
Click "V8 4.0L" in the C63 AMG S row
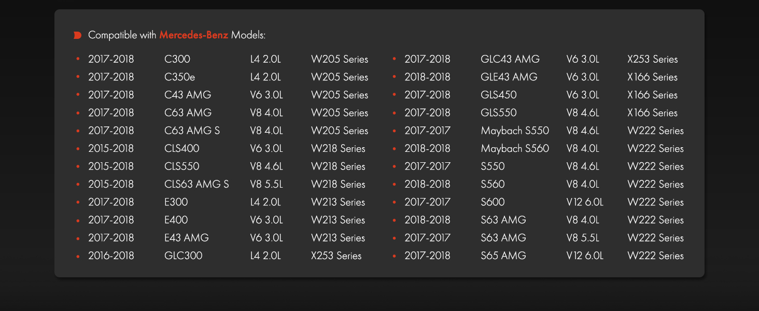point(266,131)
